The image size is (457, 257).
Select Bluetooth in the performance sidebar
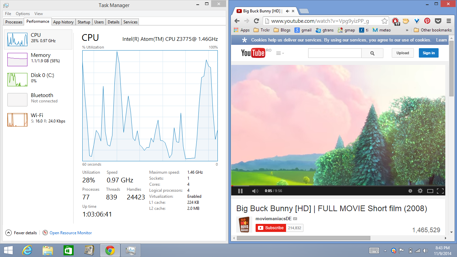(38, 99)
